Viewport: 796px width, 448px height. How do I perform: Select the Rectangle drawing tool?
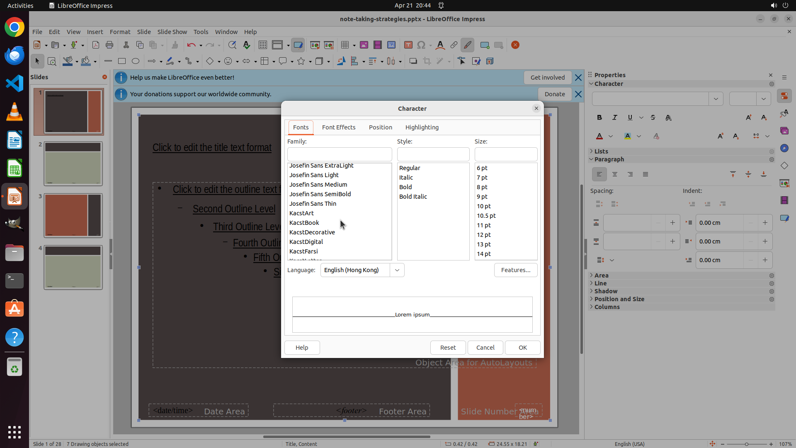pos(121,61)
